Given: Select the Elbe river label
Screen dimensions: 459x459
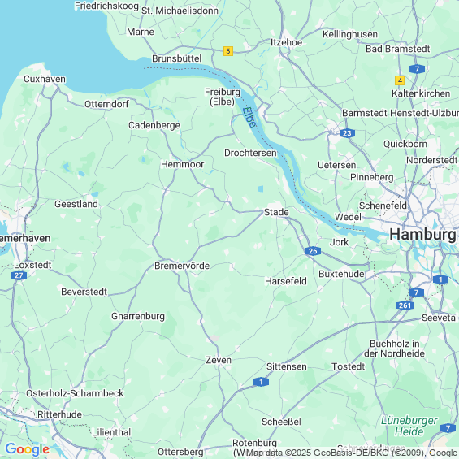Looking at the screenshot, I should (249, 117).
